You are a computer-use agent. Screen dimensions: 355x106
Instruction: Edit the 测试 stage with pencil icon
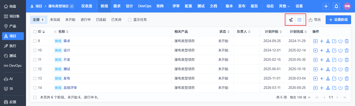[x=334, y=69]
